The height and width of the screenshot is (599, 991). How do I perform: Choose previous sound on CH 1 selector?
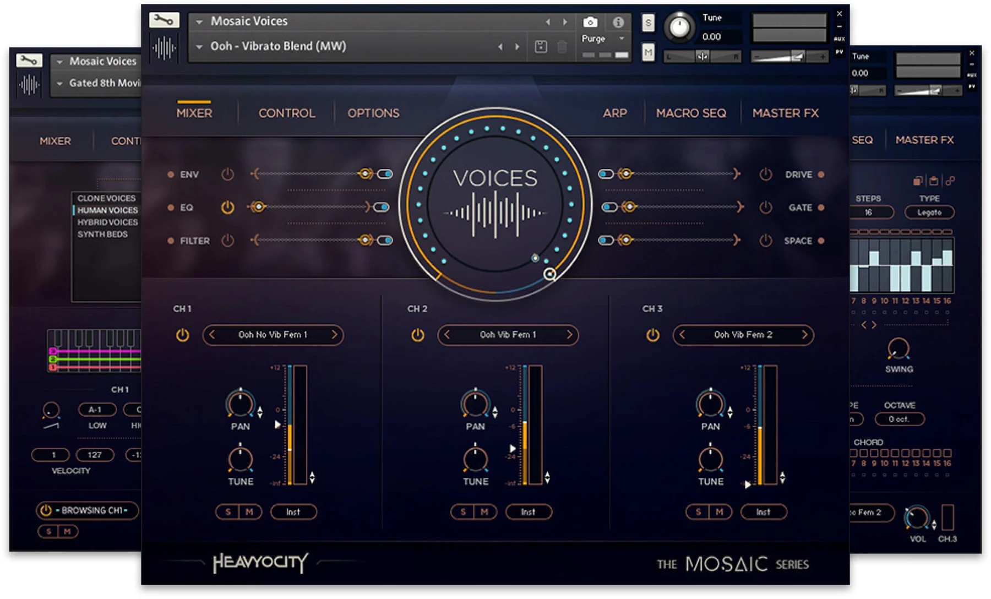pyautogui.click(x=212, y=335)
